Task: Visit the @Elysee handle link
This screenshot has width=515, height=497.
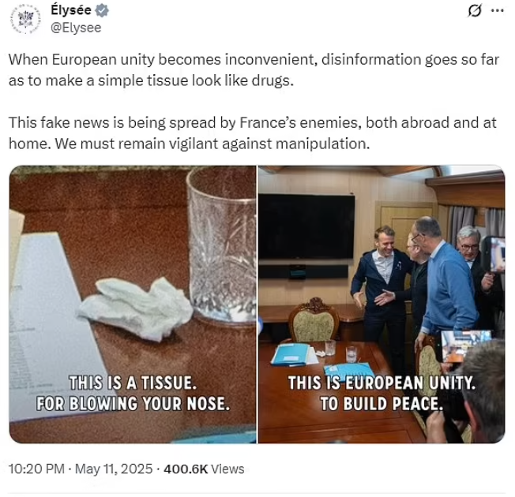Action: [x=76, y=28]
